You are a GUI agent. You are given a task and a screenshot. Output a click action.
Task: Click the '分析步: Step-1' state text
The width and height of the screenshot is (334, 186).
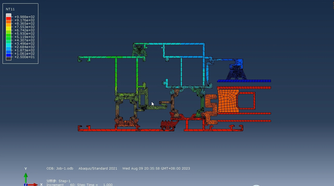click(x=58, y=181)
